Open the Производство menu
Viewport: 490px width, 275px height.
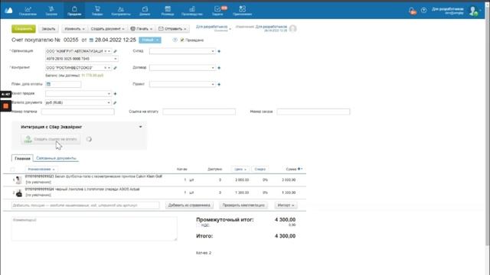(192, 11)
